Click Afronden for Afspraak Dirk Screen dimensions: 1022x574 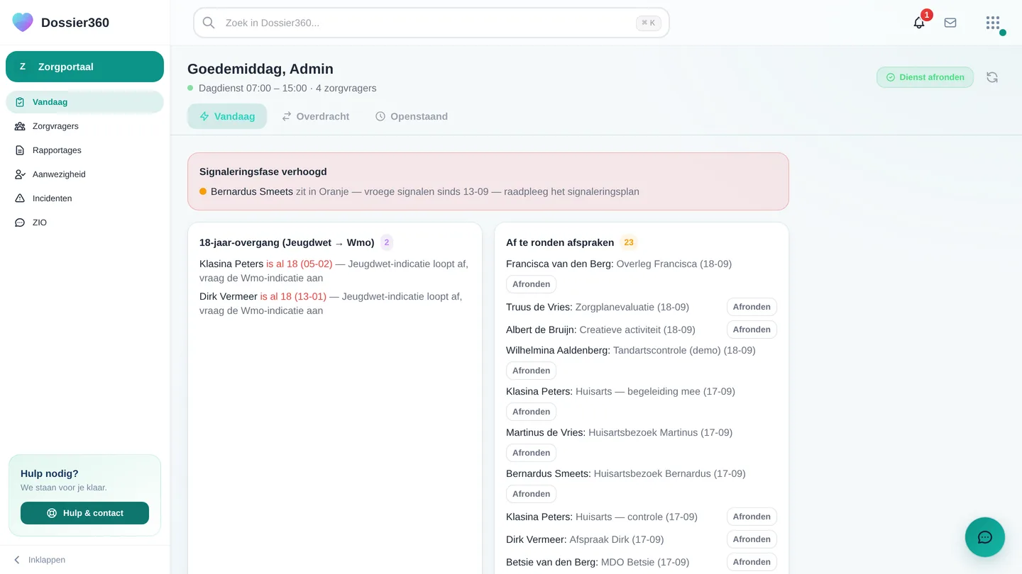point(752,539)
